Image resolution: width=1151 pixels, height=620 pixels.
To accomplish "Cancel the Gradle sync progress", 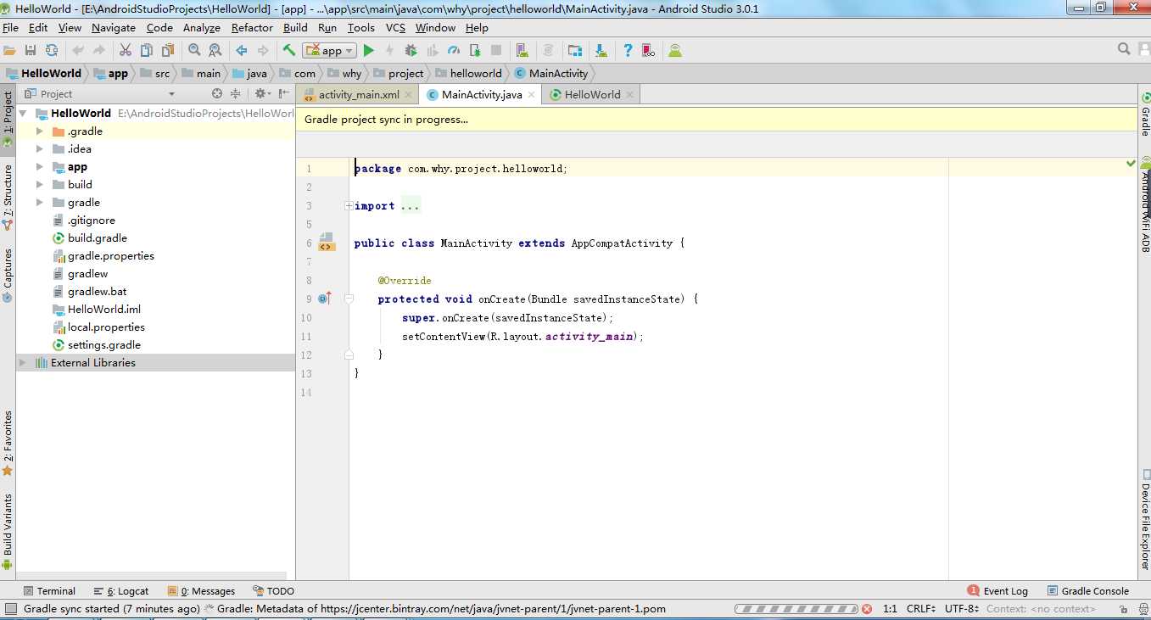I will pos(867,609).
